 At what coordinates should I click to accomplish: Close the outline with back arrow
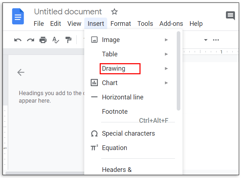click(21, 72)
